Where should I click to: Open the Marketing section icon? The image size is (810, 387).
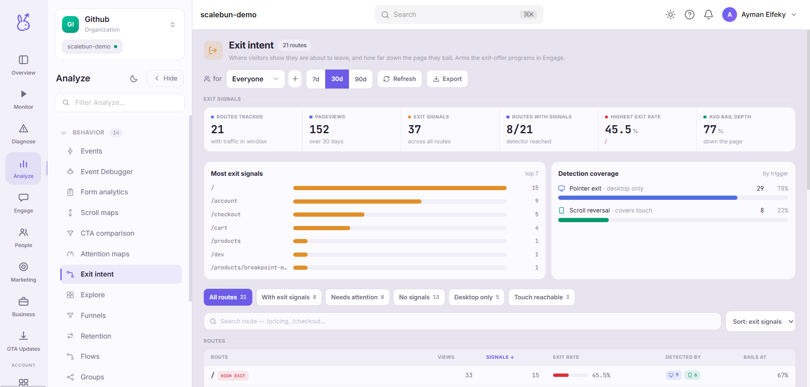click(24, 267)
